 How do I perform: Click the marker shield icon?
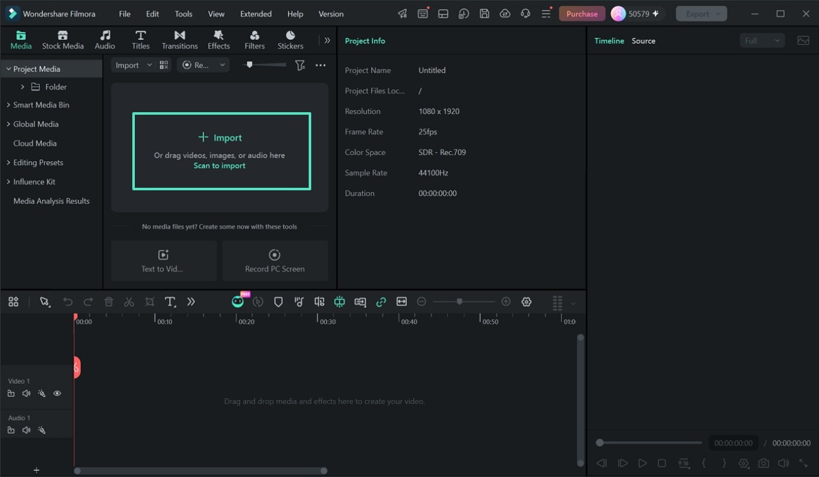[278, 302]
